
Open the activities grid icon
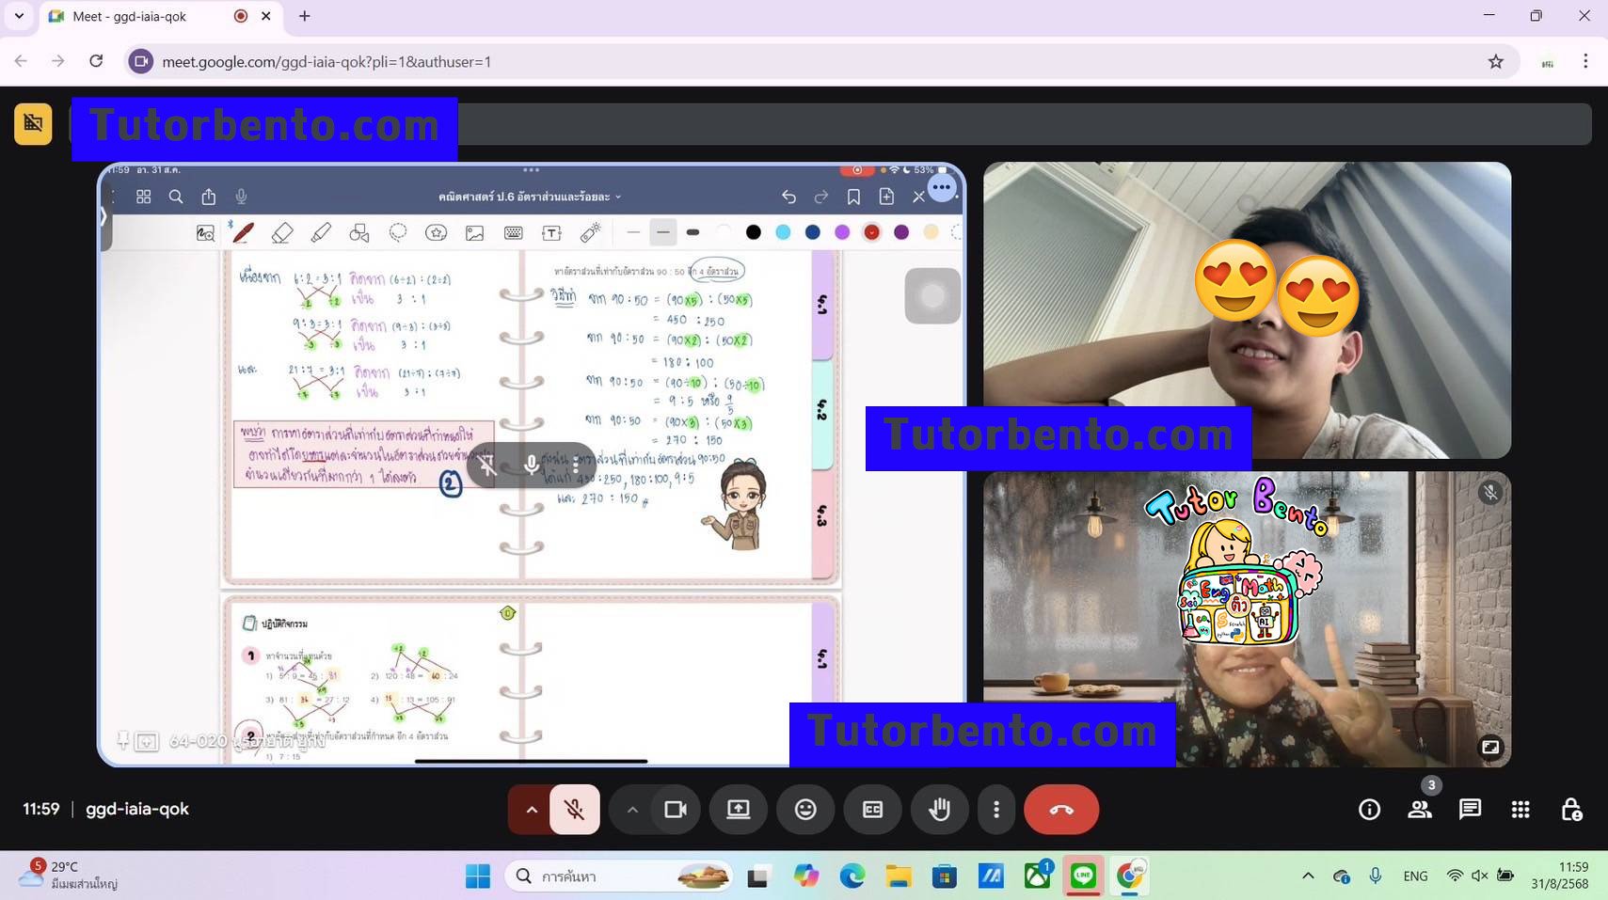(x=1520, y=809)
